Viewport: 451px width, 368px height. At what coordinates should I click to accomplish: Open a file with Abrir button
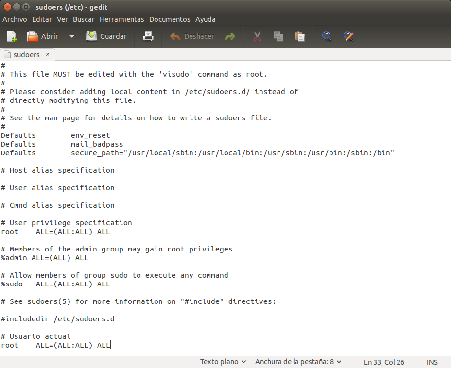click(x=42, y=36)
